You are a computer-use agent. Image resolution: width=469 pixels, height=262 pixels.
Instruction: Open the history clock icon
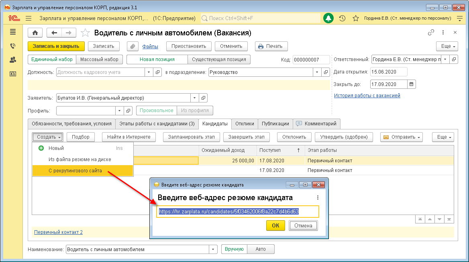(342, 18)
